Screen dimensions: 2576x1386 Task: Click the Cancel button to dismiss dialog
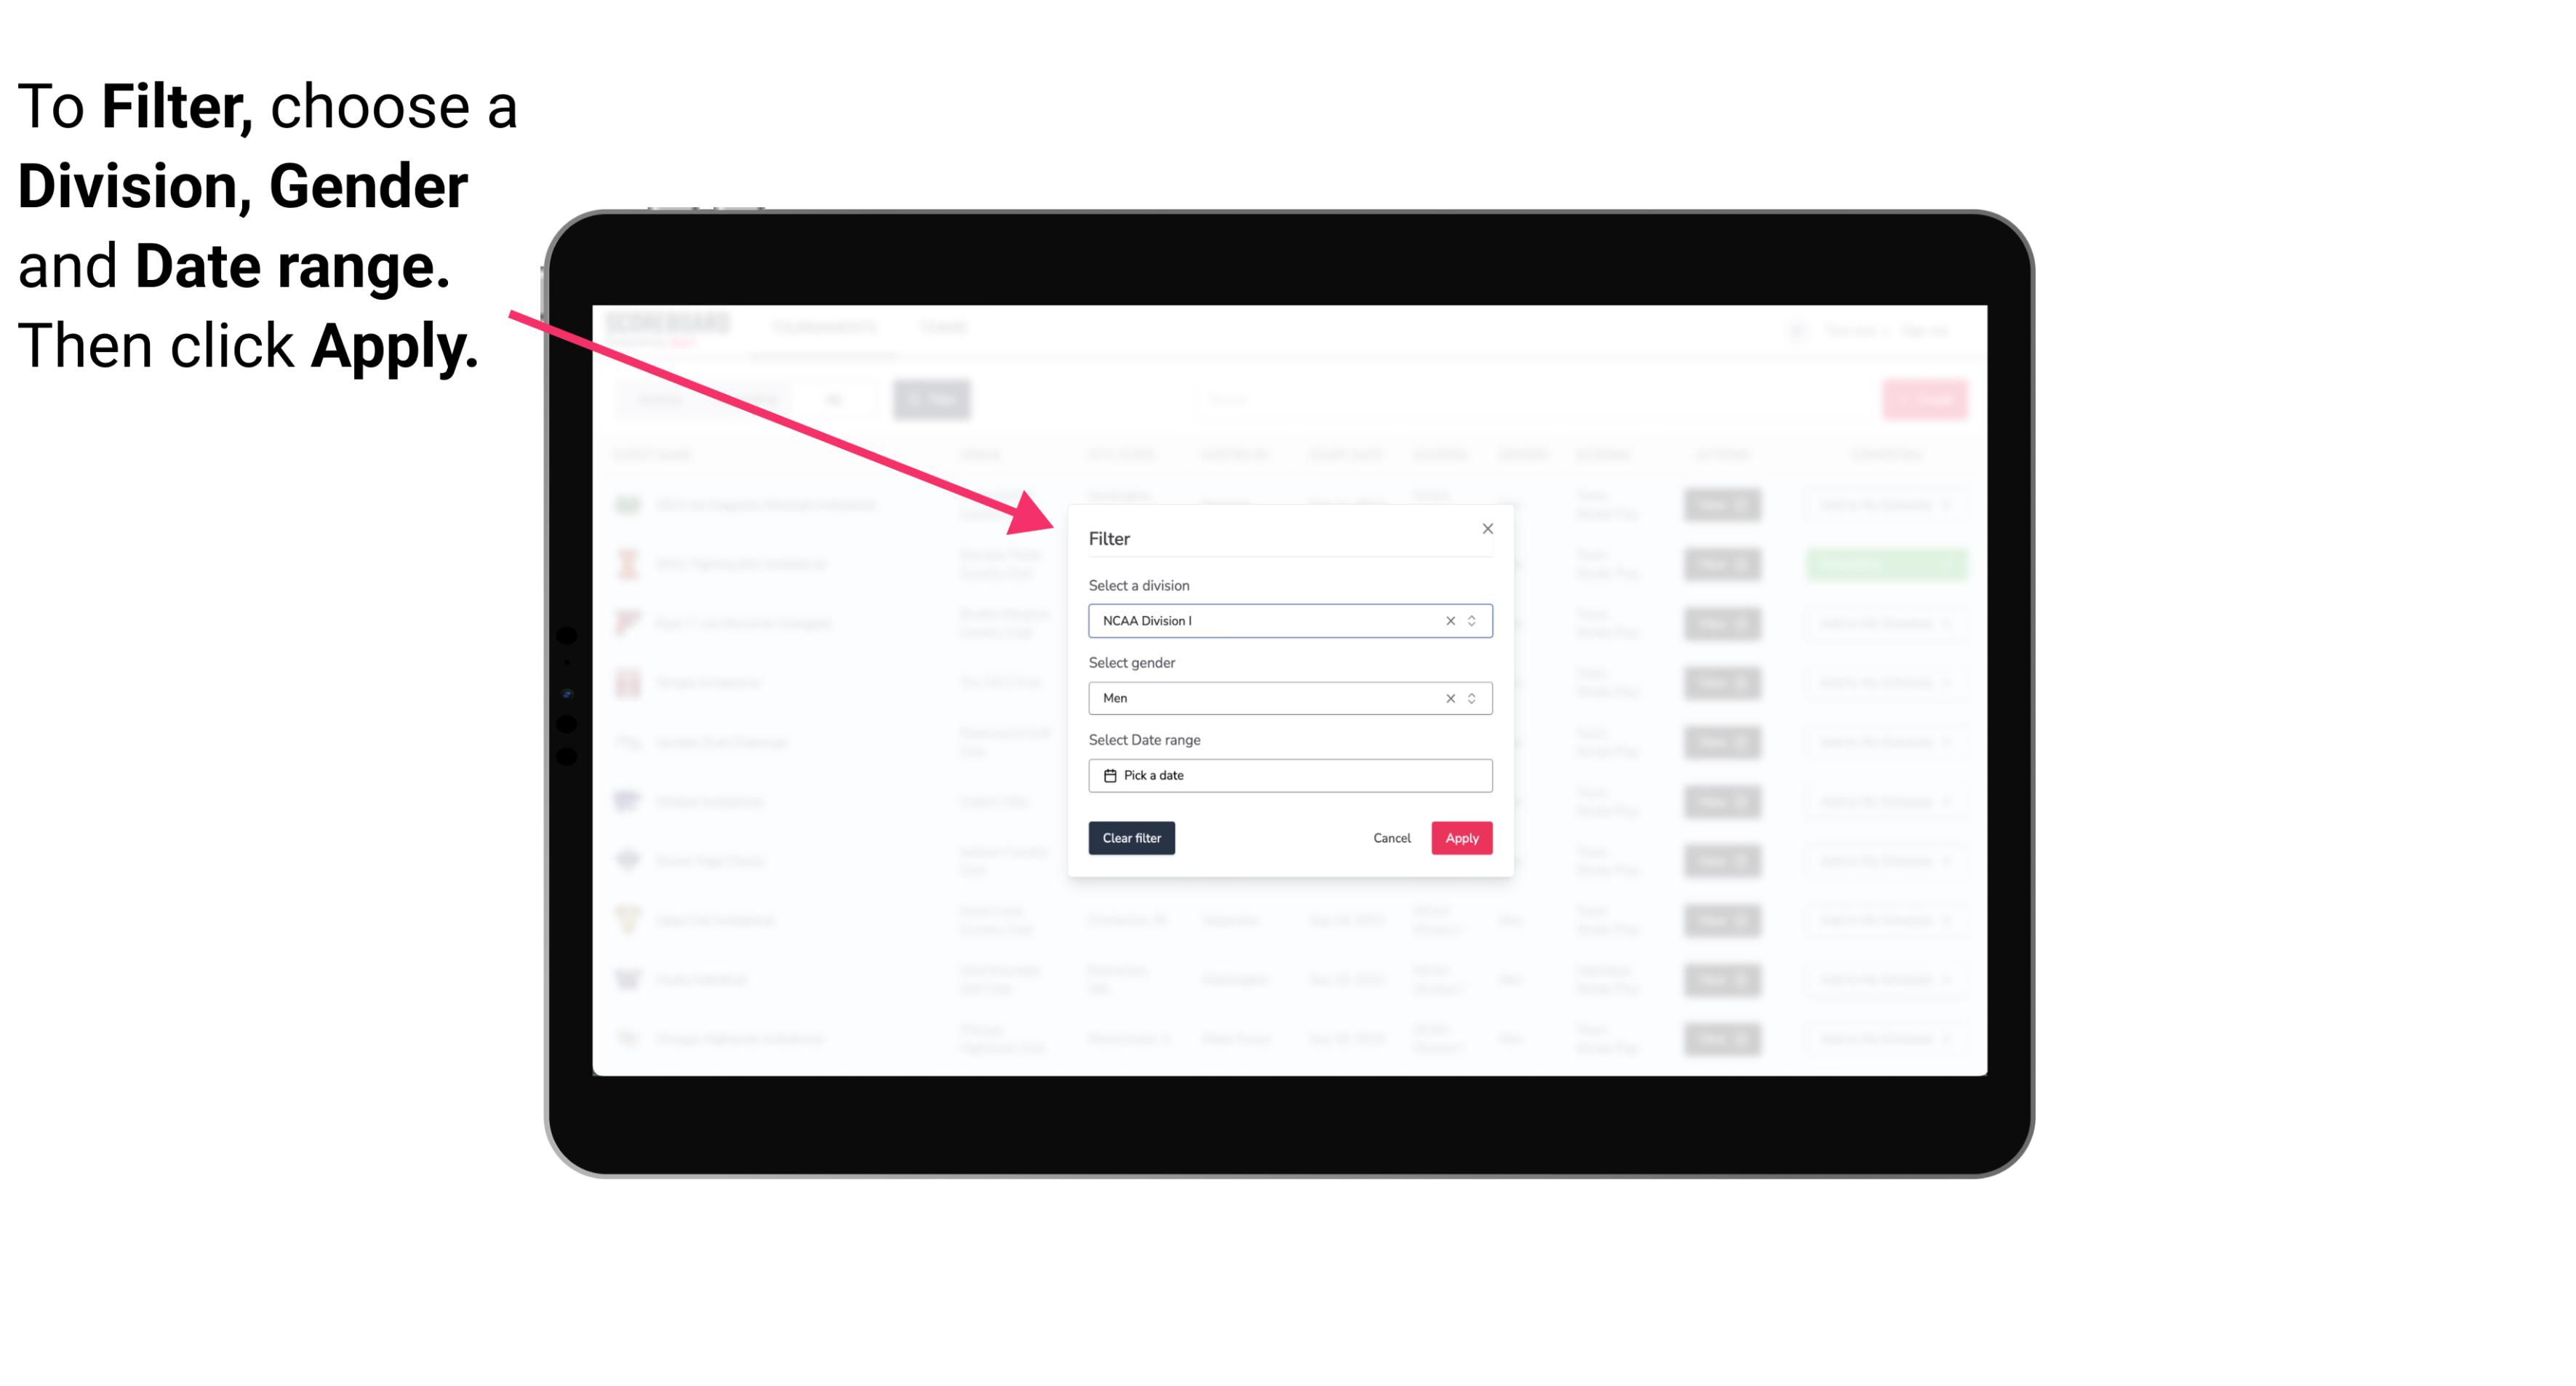pos(1391,838)
